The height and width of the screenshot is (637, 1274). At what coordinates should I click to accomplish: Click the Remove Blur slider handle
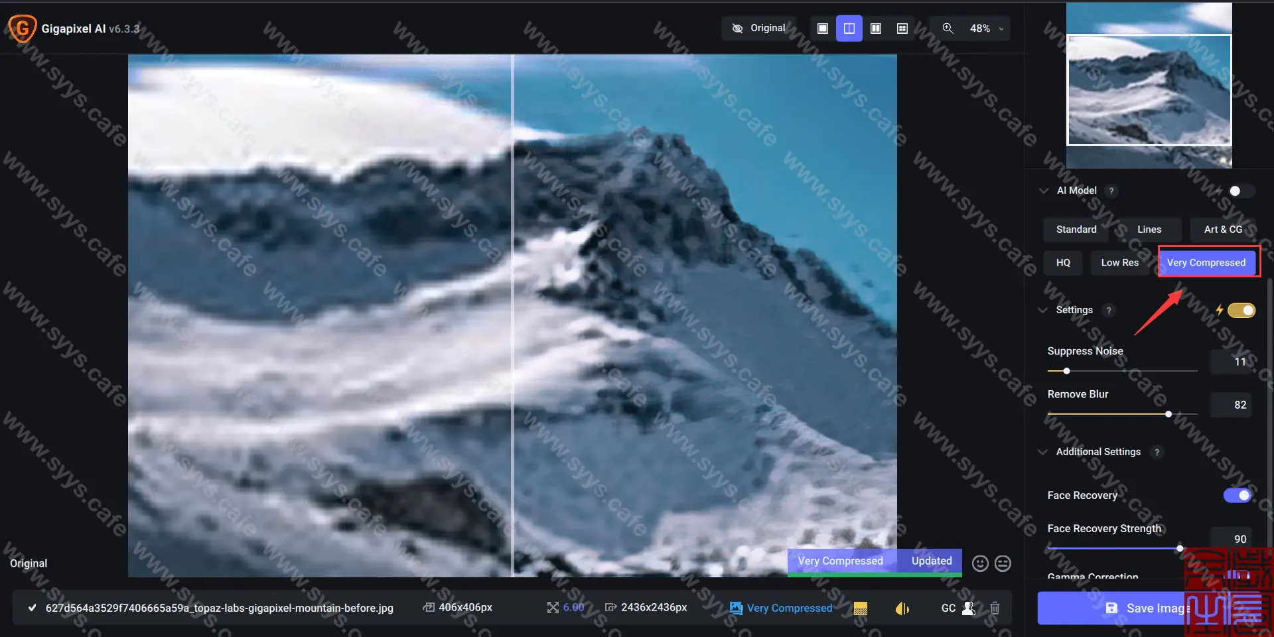(x=1168, y=414)
